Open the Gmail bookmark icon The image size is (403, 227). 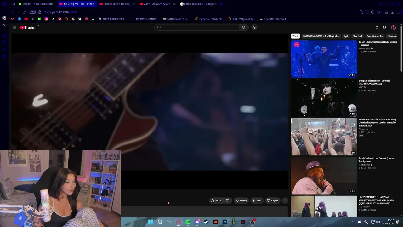(13, 19)
